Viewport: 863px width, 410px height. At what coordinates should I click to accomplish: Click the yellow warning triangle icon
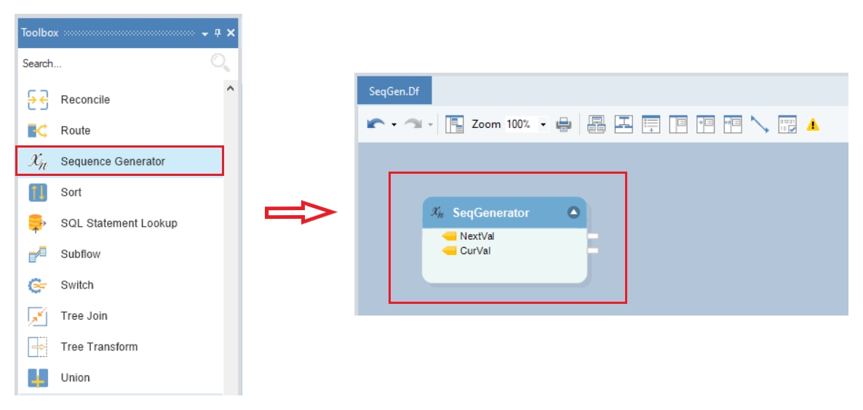(x=812, y=125)
